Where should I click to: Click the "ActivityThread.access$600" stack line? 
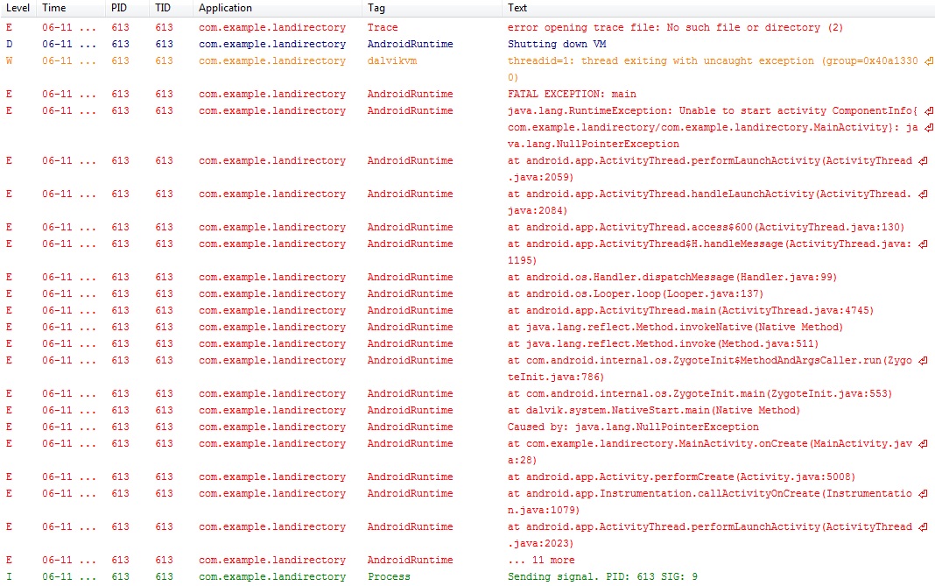pos(706,228)
